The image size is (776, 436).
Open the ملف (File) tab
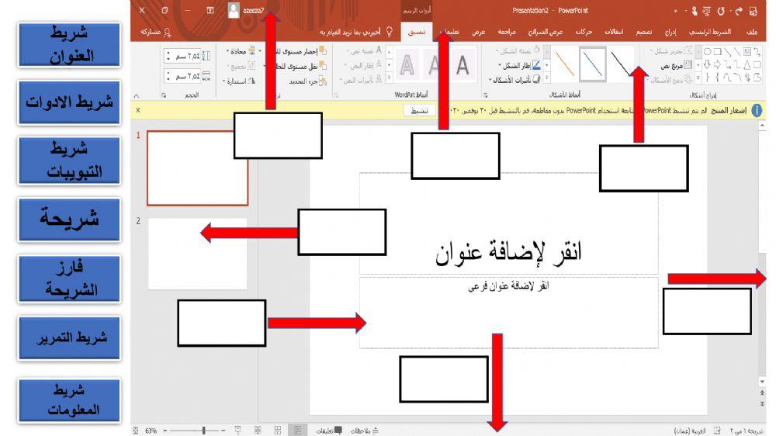752,32
